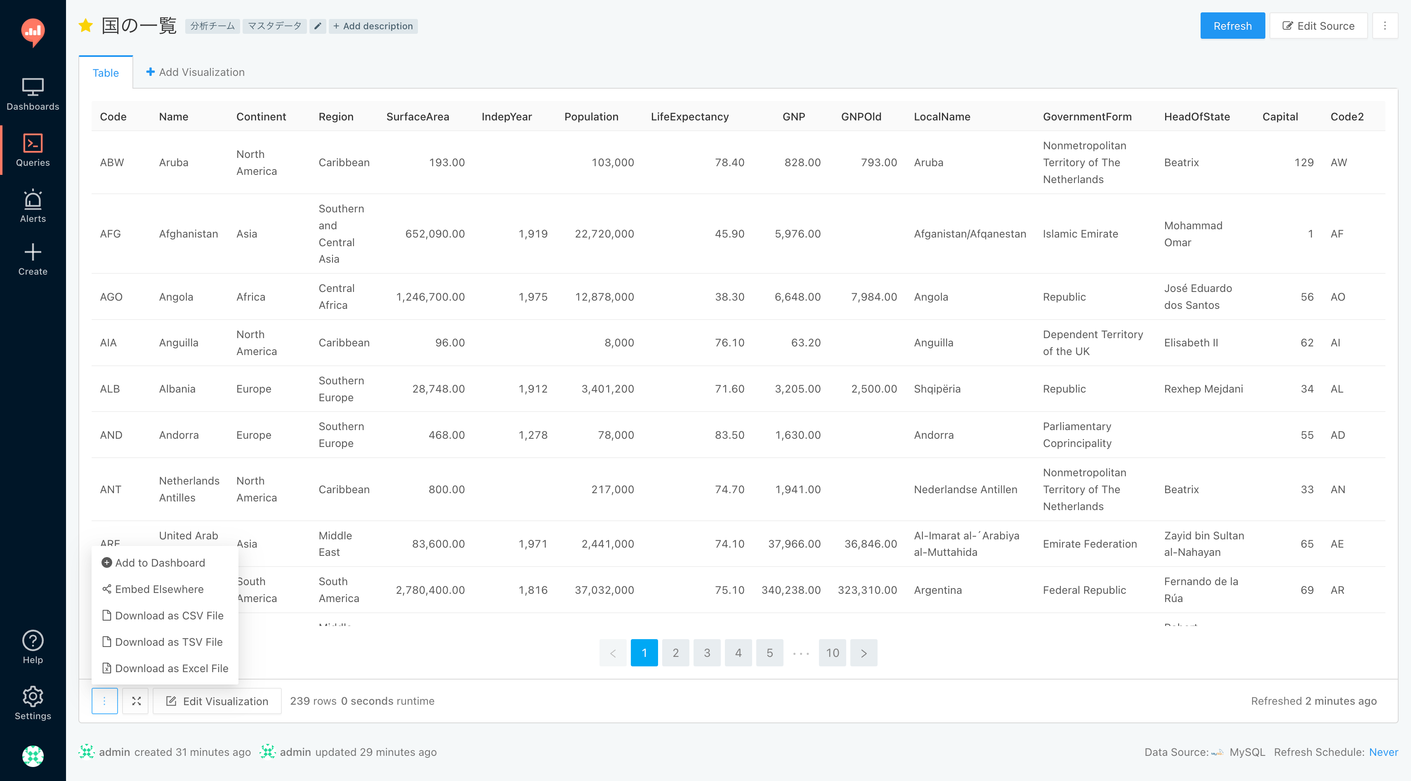The width and height of the screenshot is (1411, 781).
Task: Click the Redash logo icon
Action: [x=33, y=32]
